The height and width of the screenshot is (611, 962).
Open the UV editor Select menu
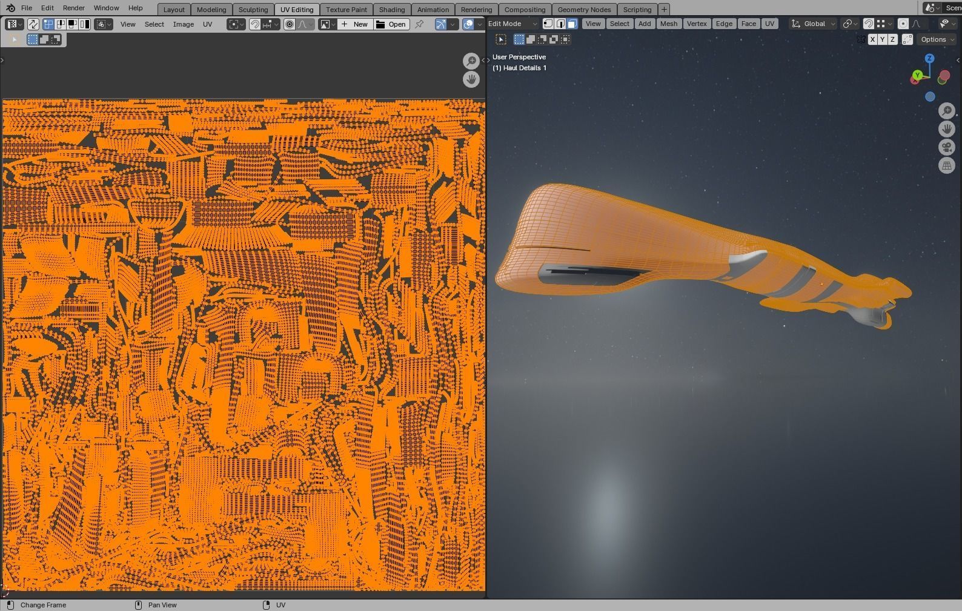click(x=154, y=24)
